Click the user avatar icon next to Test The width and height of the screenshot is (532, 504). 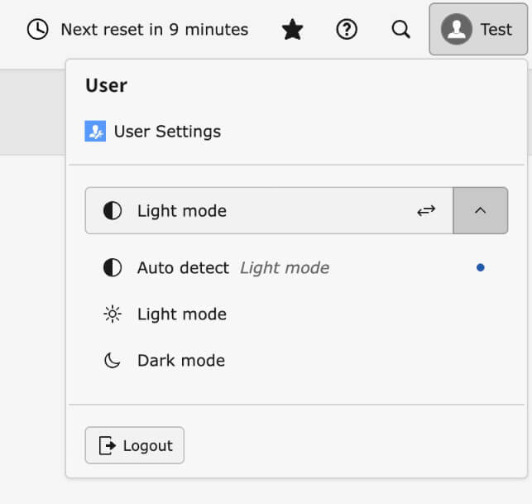tap(456, 30)
